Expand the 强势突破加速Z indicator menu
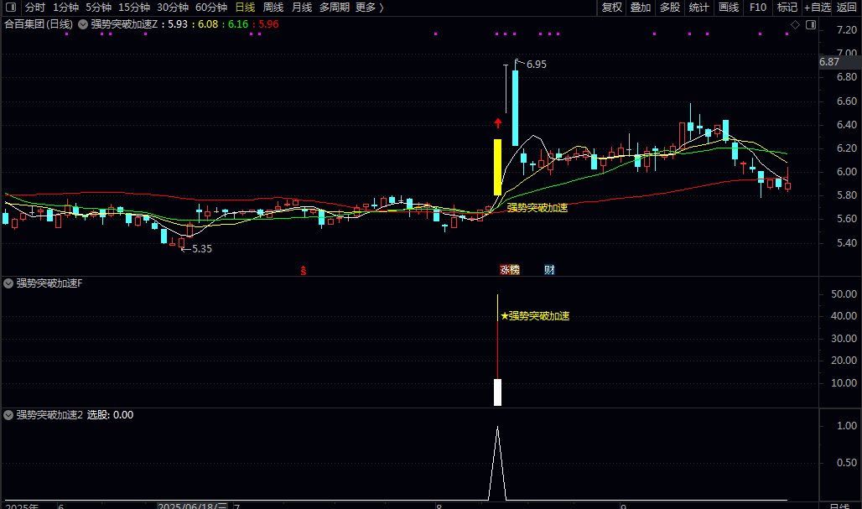This screenshot has width=862, height=509. (83, 24)
